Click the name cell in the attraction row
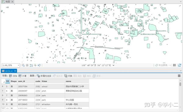This screenshot has width=183, height=112. pyautogui.click(x=77, y=104)
